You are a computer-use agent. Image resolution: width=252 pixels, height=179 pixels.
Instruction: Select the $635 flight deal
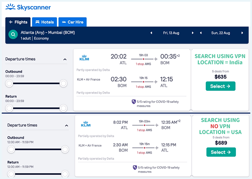[220, 86]
